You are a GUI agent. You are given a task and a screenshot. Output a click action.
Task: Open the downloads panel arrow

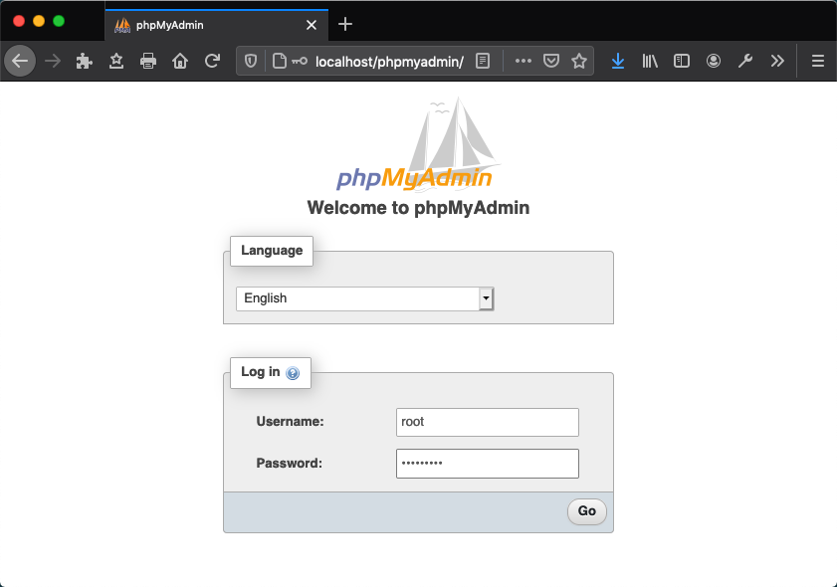618,61
